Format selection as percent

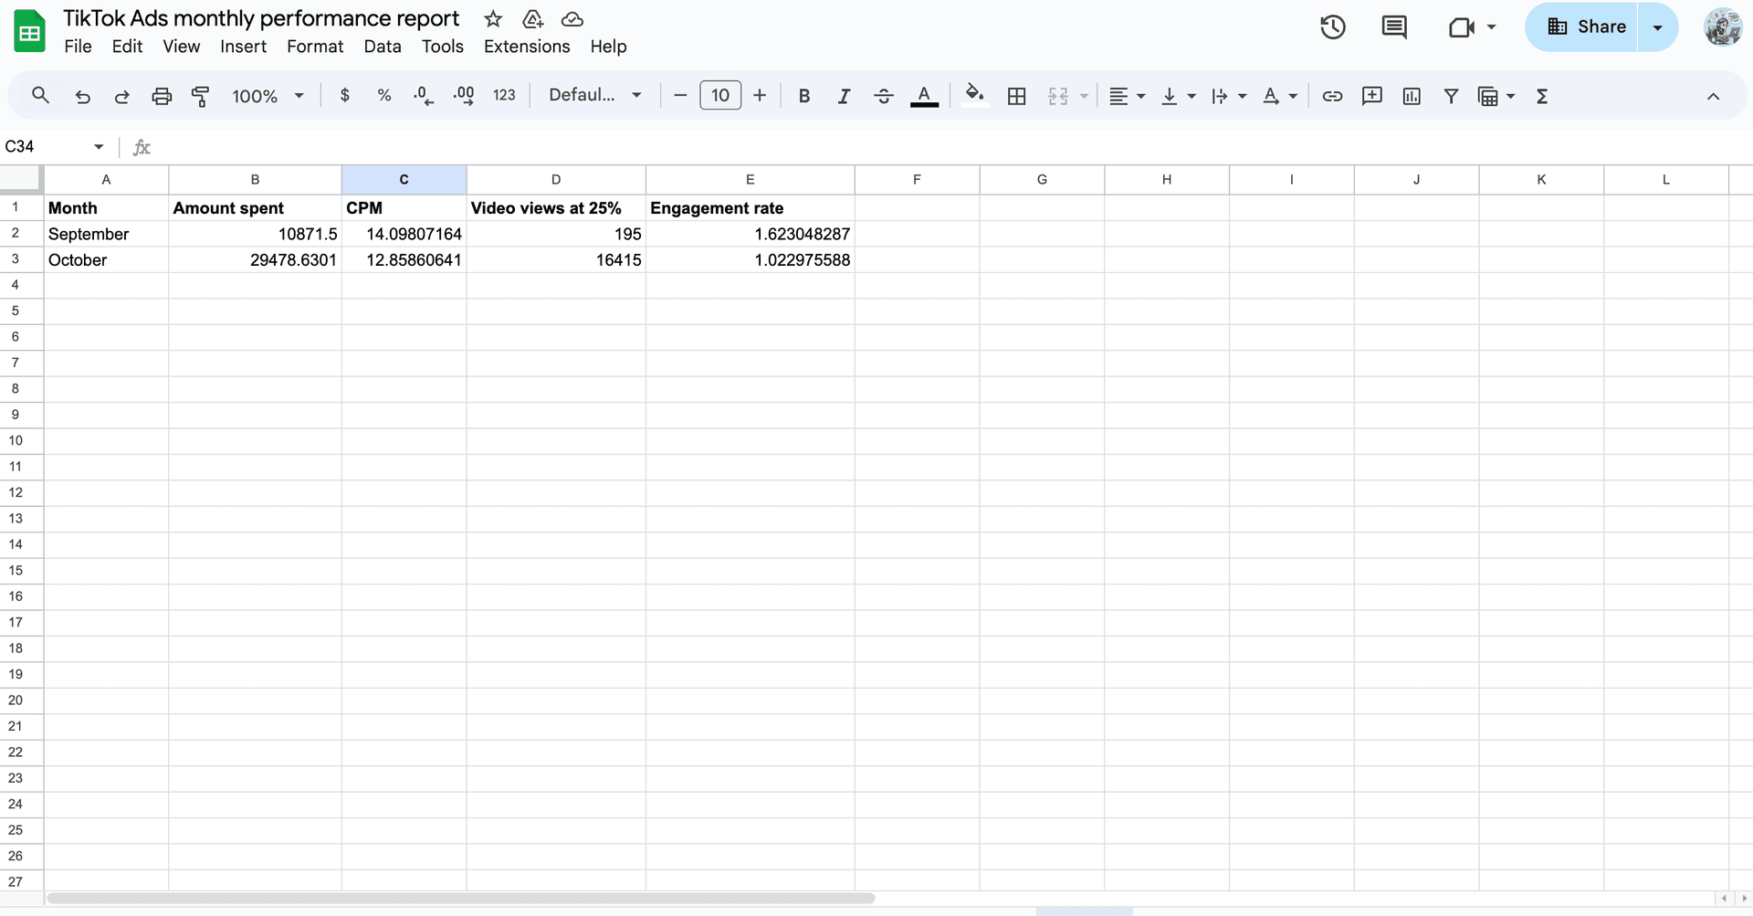(383, 95)
